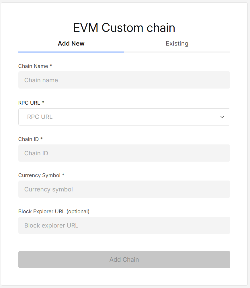Click the "RPC URL *" label
The width and height of the screenshot is (250, 288).
point(29,103)
